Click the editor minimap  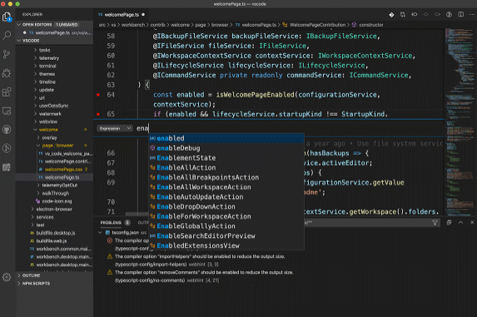click(x=460, y=121)
